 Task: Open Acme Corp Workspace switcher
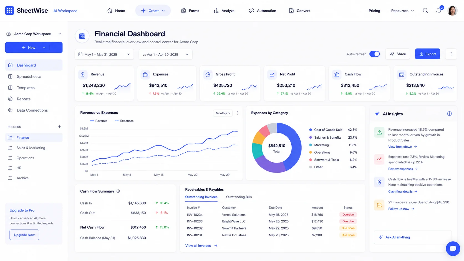[34, 34]
